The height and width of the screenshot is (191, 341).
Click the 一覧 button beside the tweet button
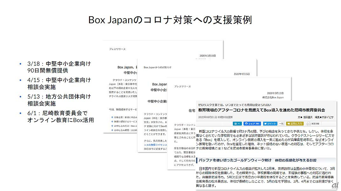pos(281,124)
